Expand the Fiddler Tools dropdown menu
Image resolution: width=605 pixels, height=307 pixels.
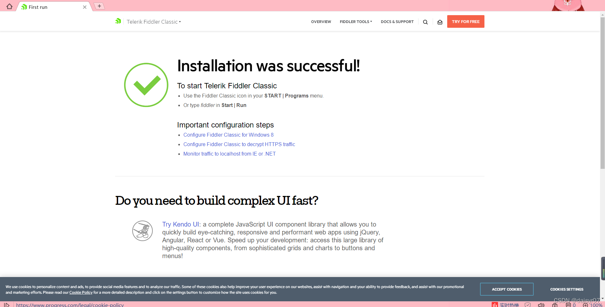click(x=356, y=22)
